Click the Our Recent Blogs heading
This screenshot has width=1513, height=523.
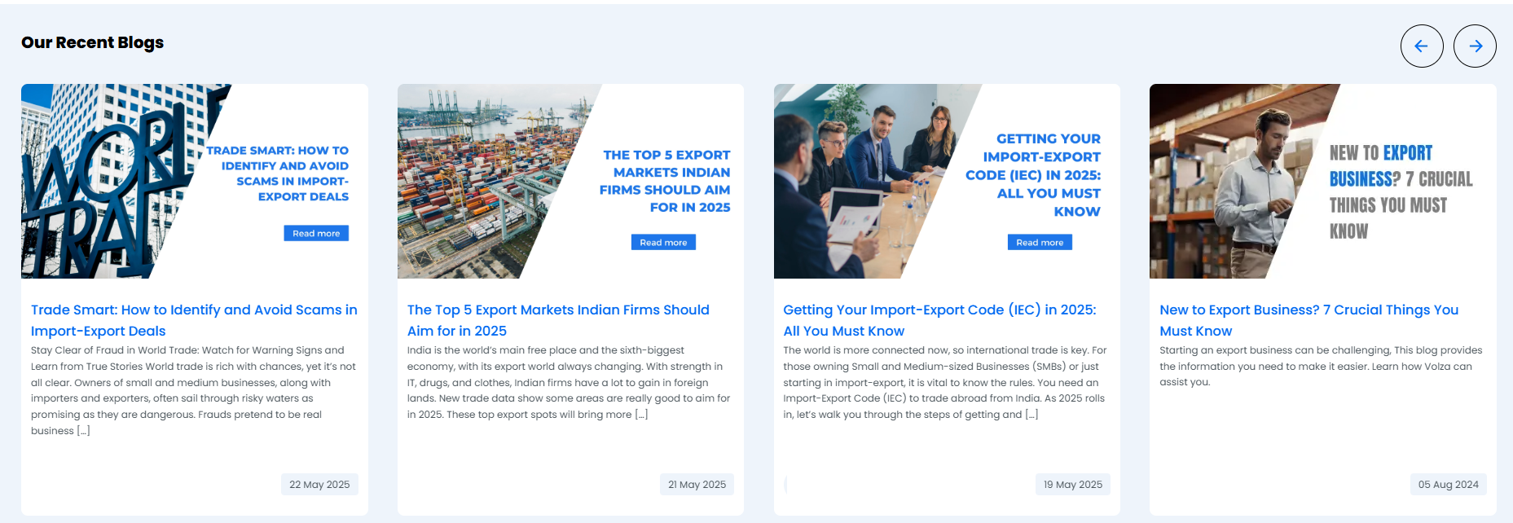pyautogui.click(x=92, y=42)
